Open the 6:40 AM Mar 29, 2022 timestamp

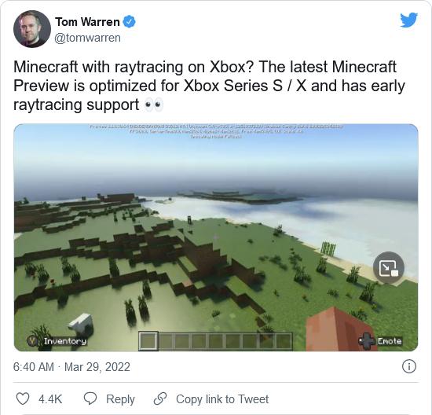(x=71, y=367)
